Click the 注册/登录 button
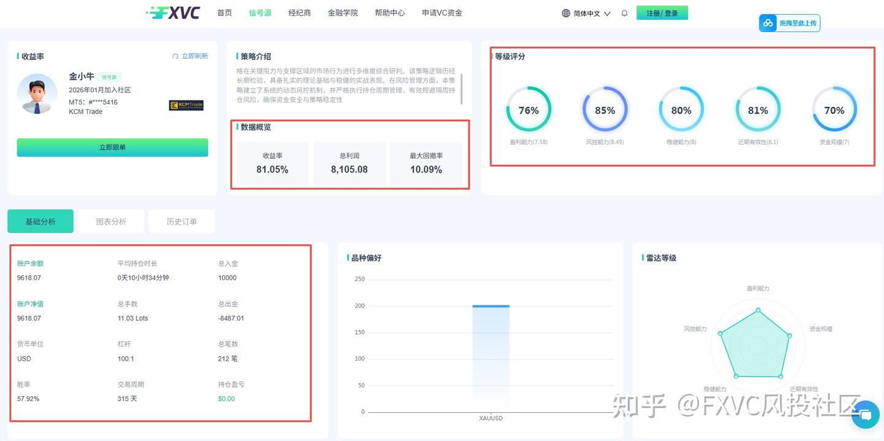Image resolution: width=884 pixels, height=441 pixels. point(662,12)
